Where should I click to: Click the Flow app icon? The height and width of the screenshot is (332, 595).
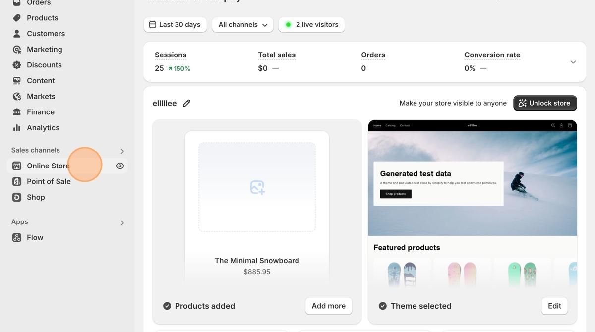[x=17, y=238]
